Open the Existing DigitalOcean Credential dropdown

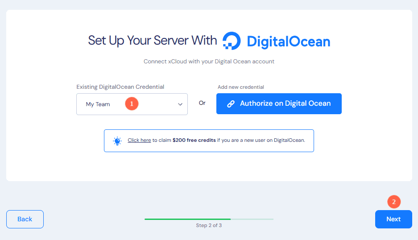pos(132,104)
